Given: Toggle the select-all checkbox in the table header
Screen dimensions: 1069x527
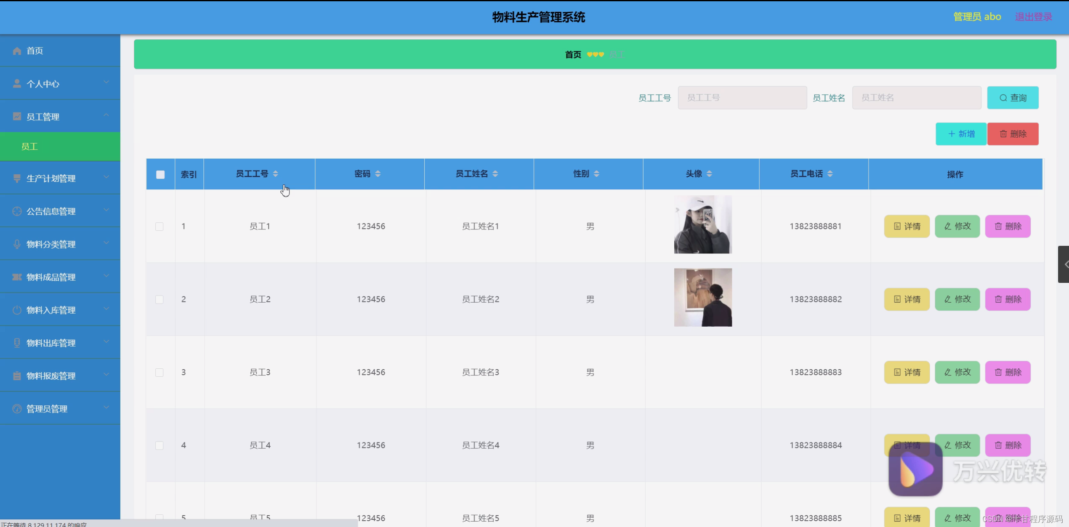Looking at the screenshot, I should click(x=160, y=175).
